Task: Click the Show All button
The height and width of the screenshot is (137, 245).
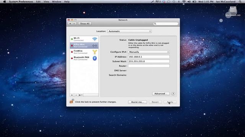Action: click(85, 24)
